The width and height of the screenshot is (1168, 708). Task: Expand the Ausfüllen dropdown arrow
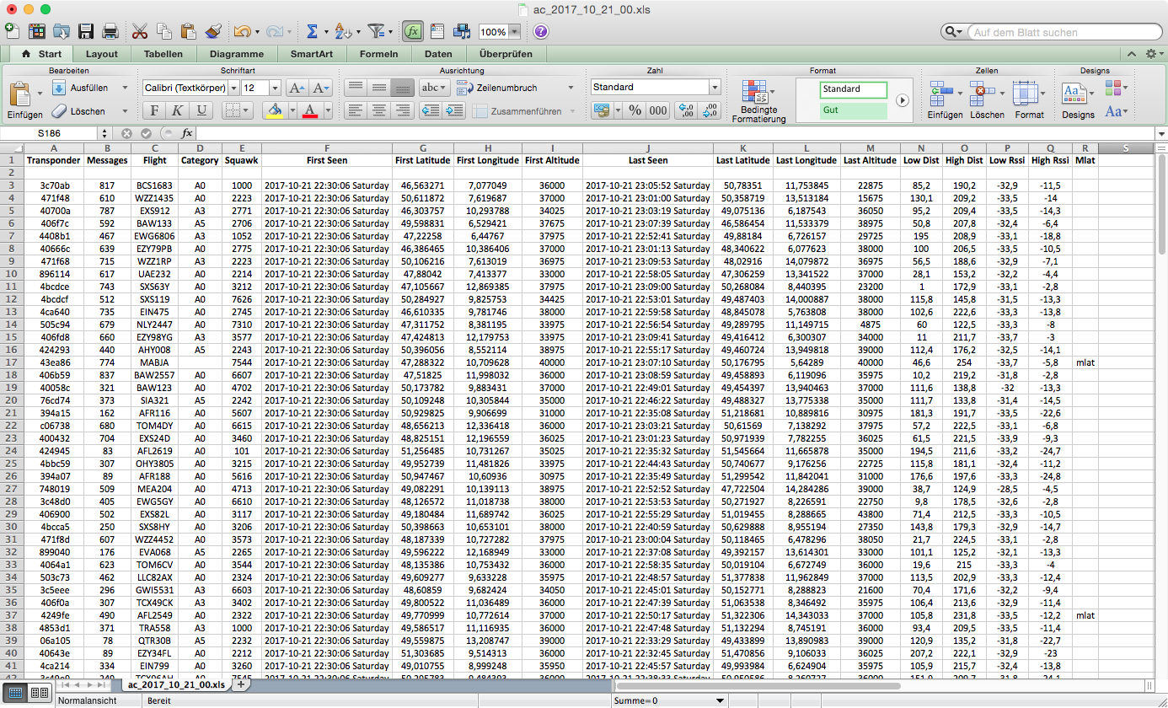tap(125, 88)
